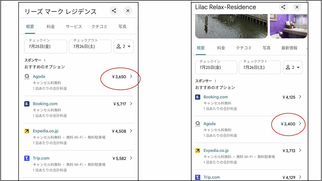Click Trip.com logo icon in Lilac panel
Screen dimensions: 322x181
[197, 177]
